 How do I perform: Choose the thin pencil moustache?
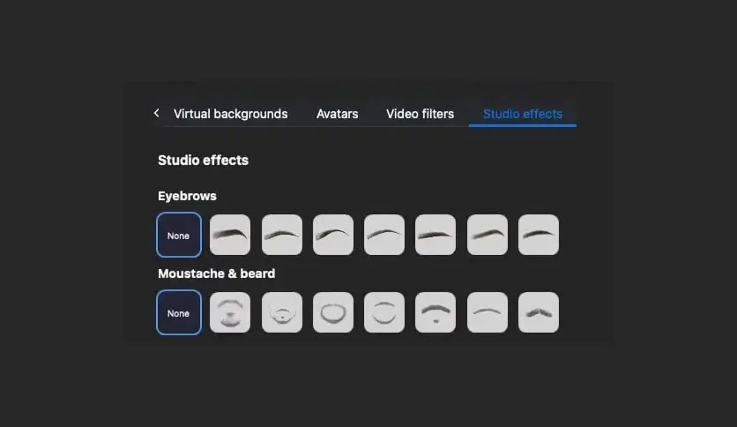(x=488, y=312)
